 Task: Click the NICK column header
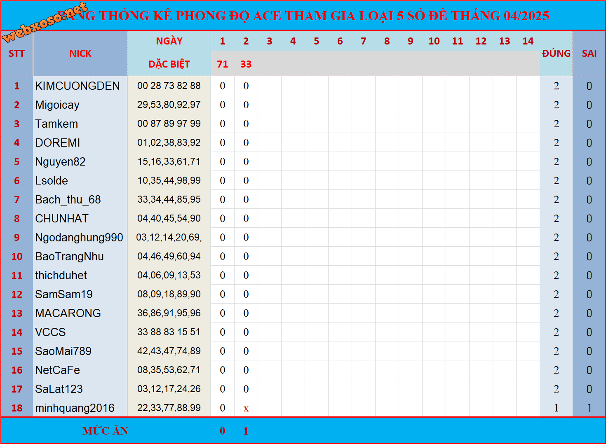[x=80, y=54]
